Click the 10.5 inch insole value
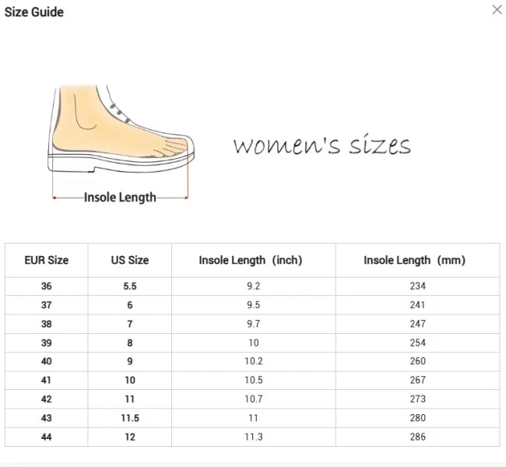Viewport: 506px width, 467px height. (x=253, y=380)
